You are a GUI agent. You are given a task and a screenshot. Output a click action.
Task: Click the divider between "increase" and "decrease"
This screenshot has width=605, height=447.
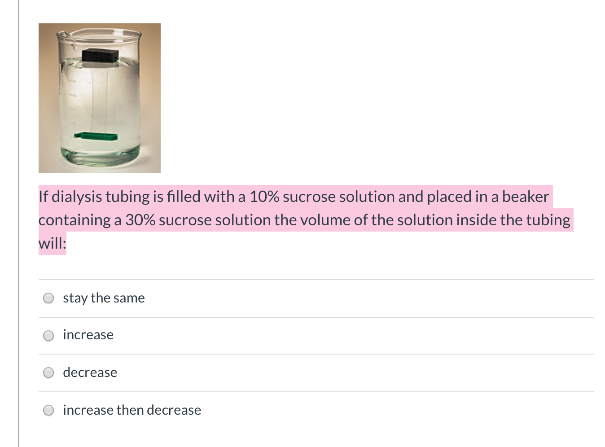314,354
